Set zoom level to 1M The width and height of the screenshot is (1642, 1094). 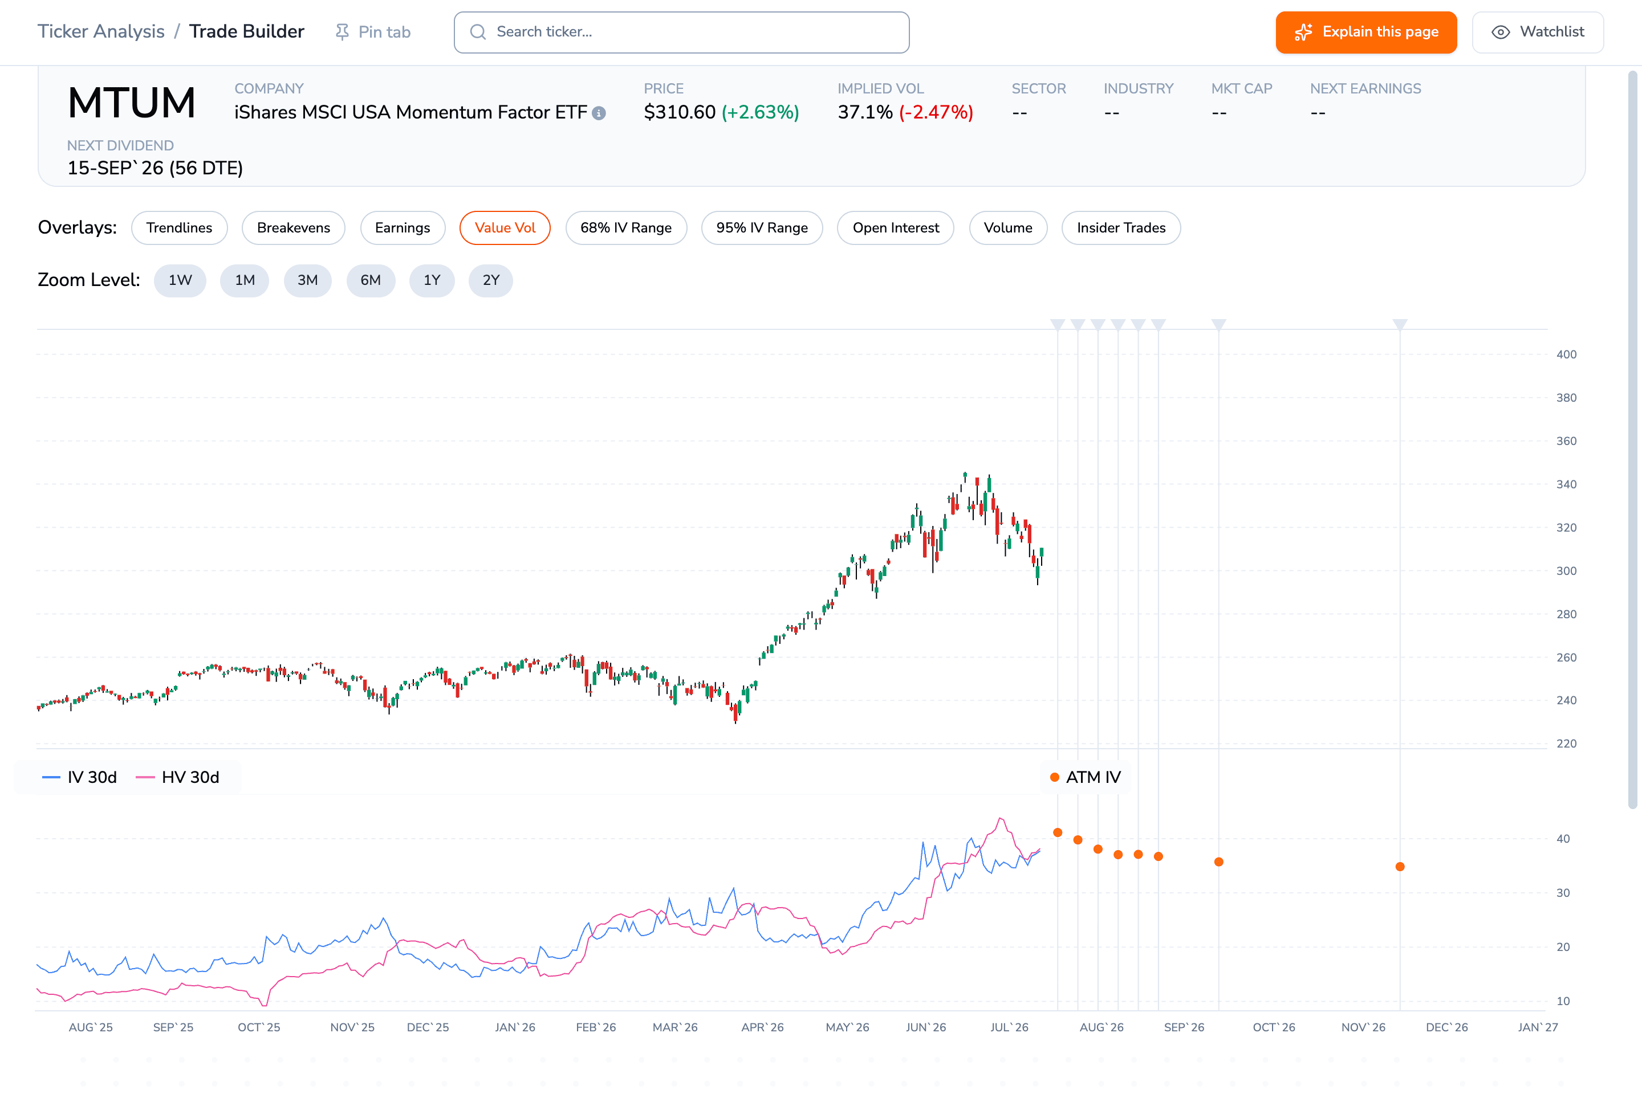click(245, 280)
